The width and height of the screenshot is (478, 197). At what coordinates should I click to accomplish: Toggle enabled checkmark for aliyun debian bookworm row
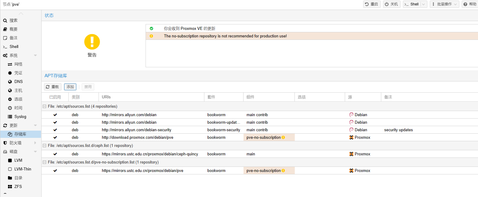[x=55, y=115]
